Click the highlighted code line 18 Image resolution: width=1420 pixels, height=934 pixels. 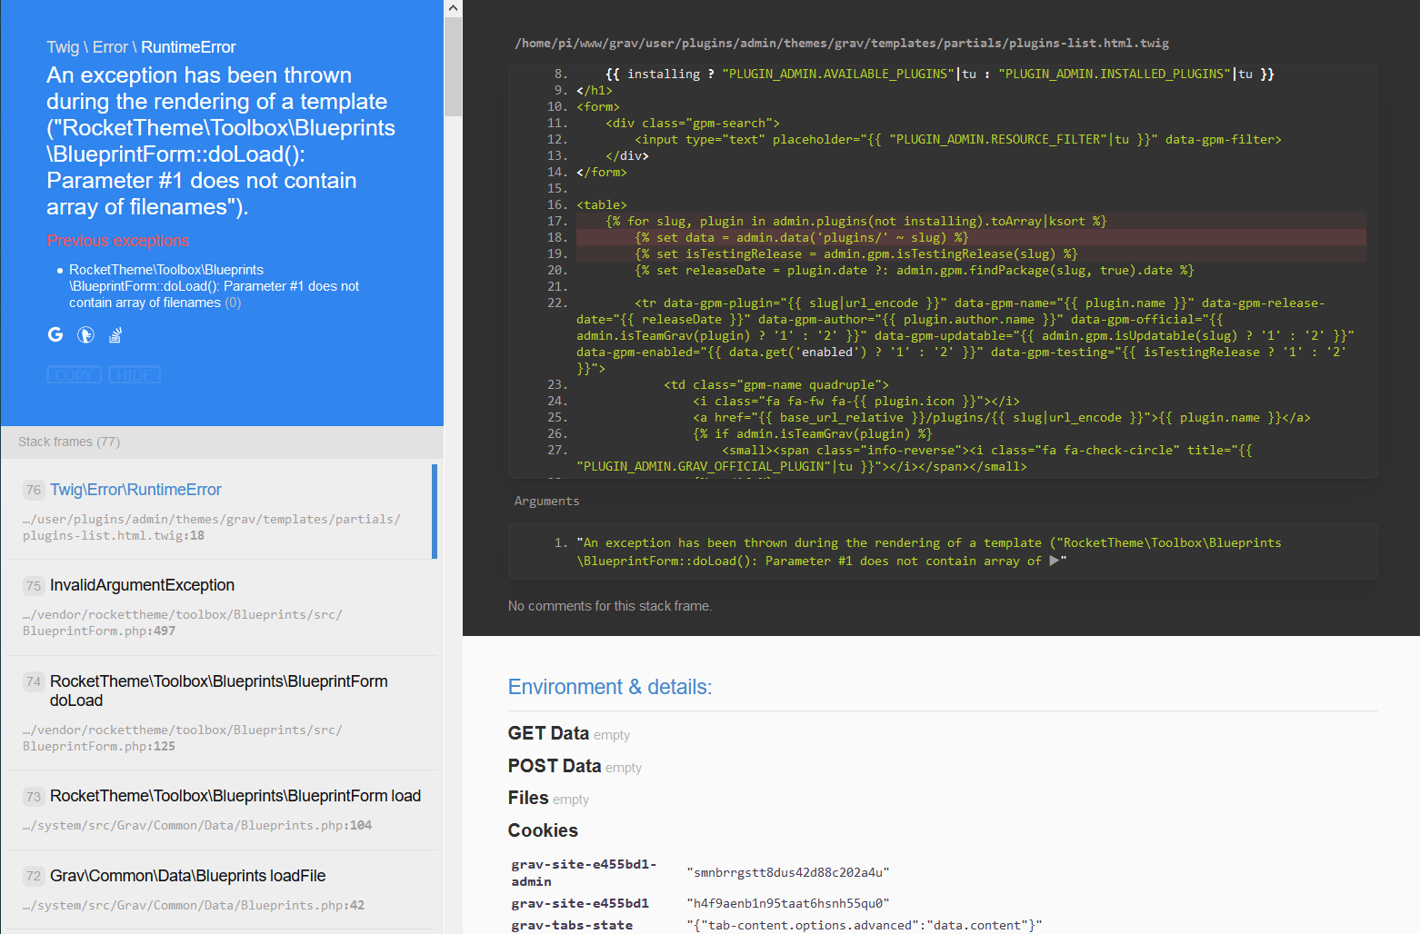[x=971, y=237]
